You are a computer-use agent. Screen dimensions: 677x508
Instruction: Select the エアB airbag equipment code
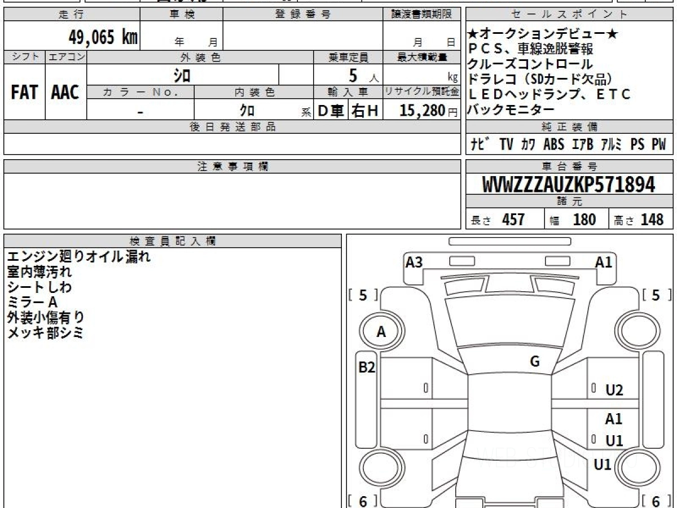click(x=583, y=144)
